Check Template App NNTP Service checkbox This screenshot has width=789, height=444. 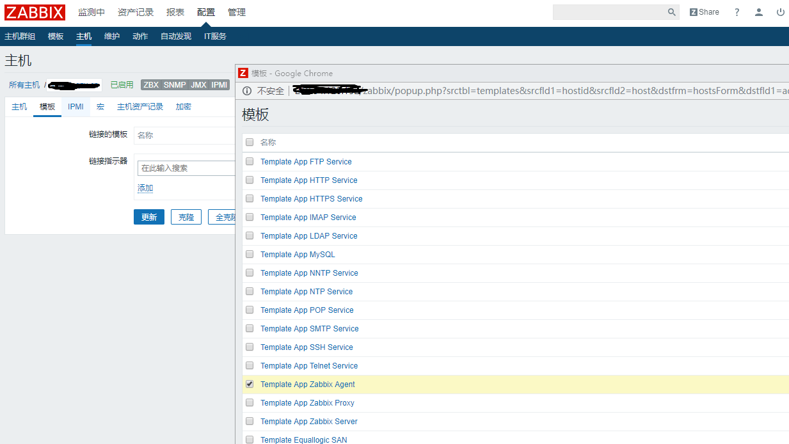250,273
